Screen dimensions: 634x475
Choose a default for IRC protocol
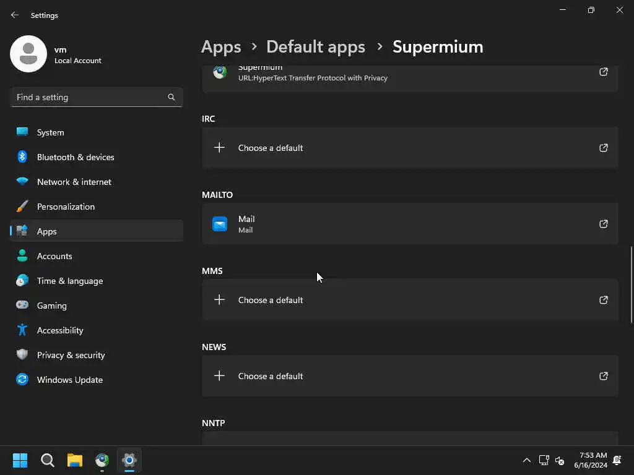[x=271, y=148]
